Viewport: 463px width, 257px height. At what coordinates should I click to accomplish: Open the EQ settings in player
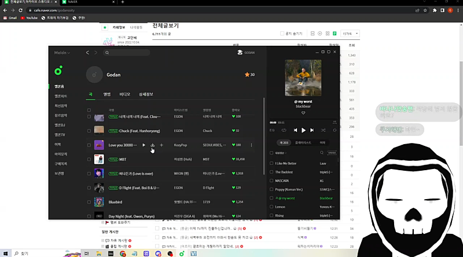[x=272, y=130]
